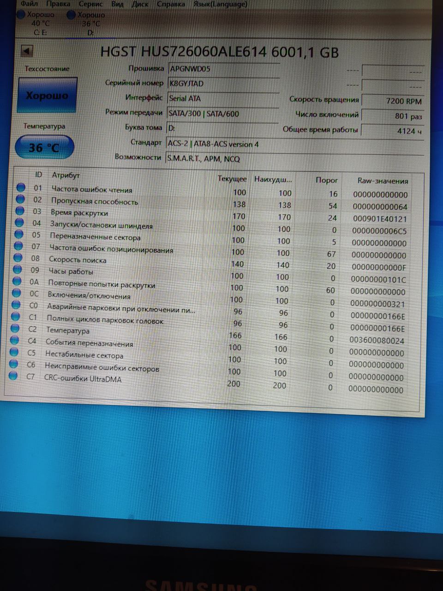Click status icon for attribute 0C Включения/отключения
The width and height of the screenshot is (443, 591).
click(17, 293)
